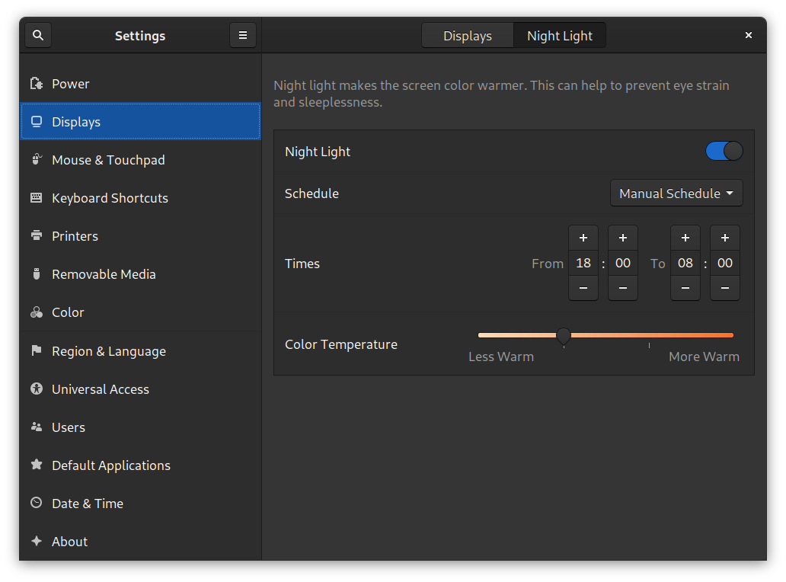Click the Printers icon in sidebar
The image size is (786, 582).
(36, 236)
